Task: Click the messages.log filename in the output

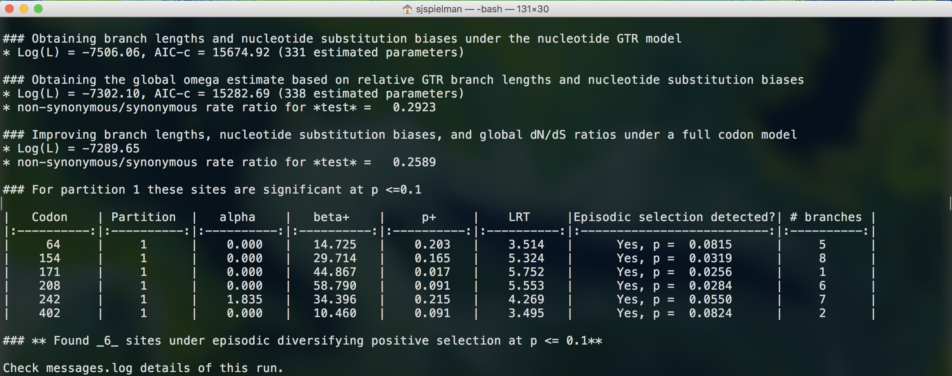Action: point(90,367)
